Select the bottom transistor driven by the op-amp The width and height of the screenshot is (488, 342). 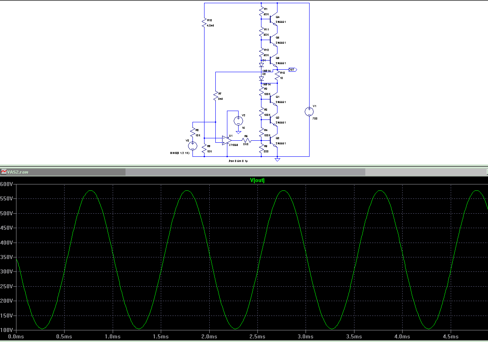pyautogui.click(x=273, y=141)
